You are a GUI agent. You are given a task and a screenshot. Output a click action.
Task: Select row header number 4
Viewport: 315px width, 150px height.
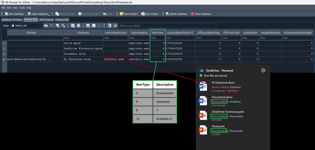click(4, 59)
